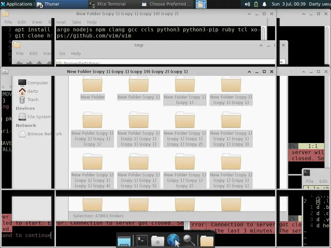Activate the 'Choose Preferred ...' taskbar button
The height and width of the screenshot is (248, 331).
(166, 4)
